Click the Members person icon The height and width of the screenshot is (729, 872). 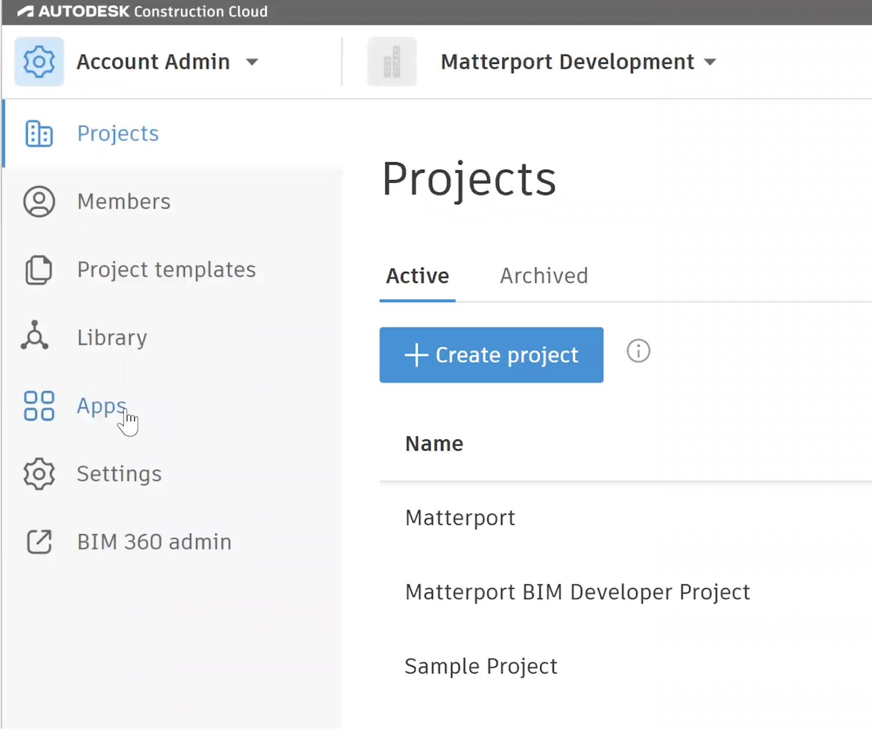pos(39,201)
